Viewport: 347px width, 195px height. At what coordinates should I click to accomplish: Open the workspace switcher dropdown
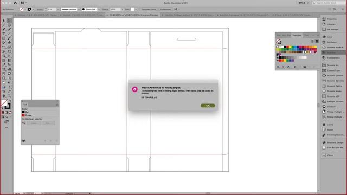point(304,3)
